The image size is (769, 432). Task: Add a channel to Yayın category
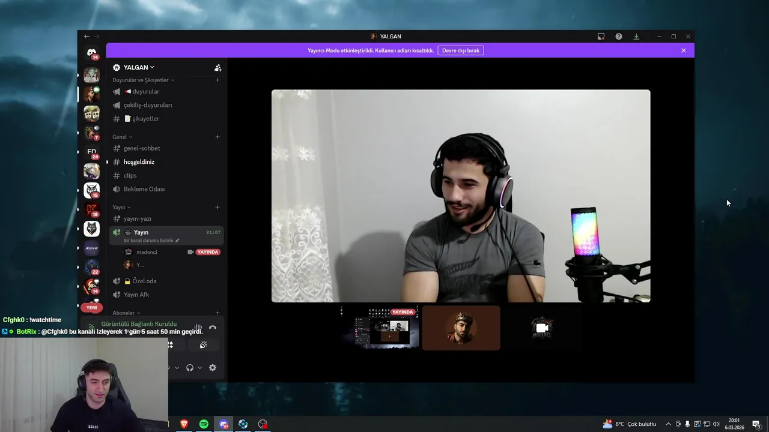pyautogui.click(x=217, y=208)
